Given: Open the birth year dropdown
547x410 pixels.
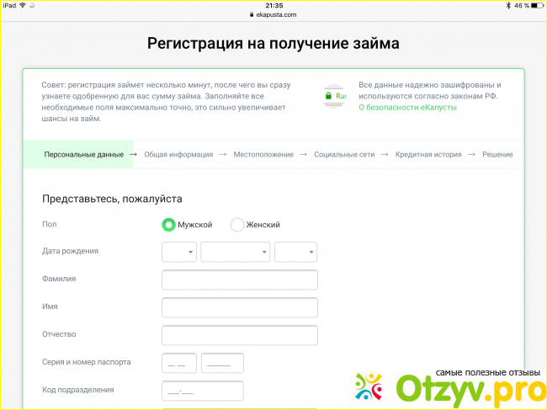Looking at the screenshot, I should [295, 252].
